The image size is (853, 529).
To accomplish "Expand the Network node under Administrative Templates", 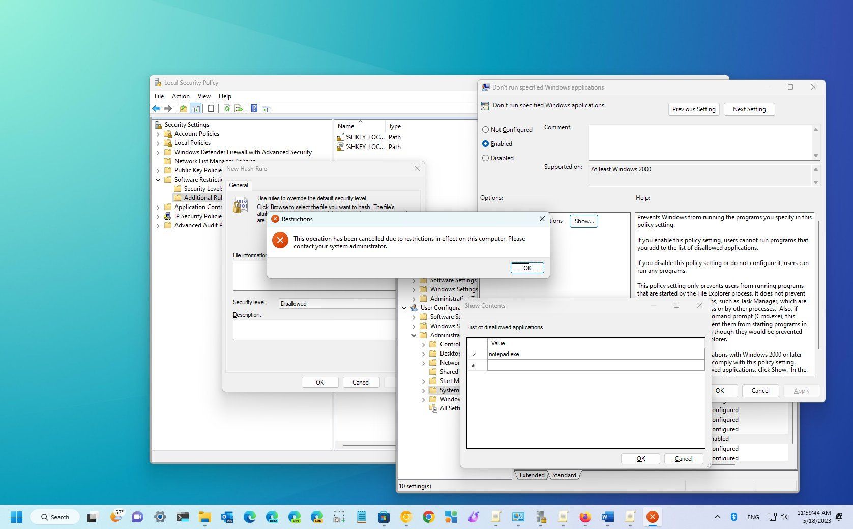I will point(424,363).
